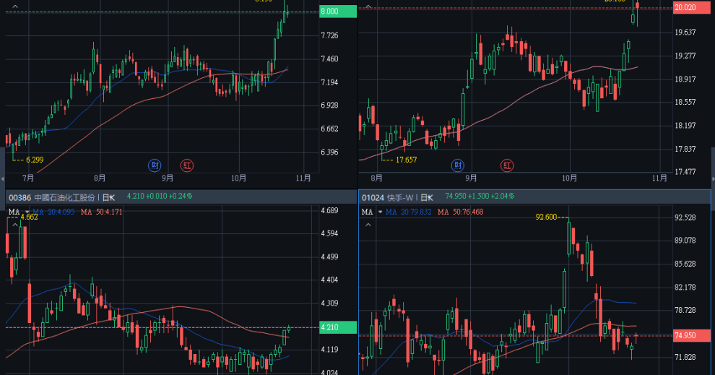
Task: Click the MA 20 blue legend in 00386 chart
Action: pyautogui.click(x=53, y=212)
